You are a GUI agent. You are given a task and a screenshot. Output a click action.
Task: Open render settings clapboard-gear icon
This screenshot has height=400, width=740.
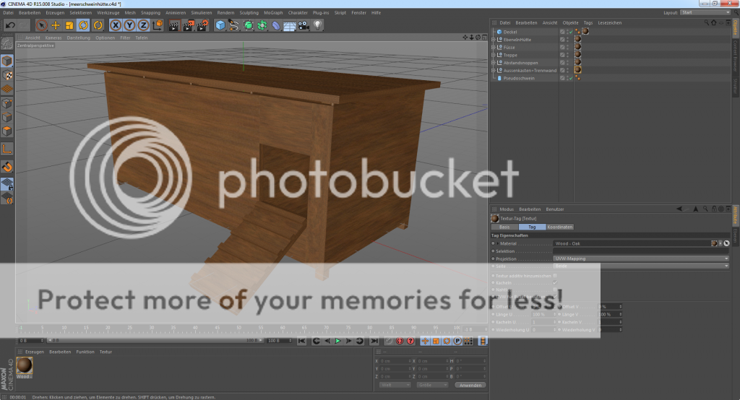pyautogui.click(x=202, y=25)
